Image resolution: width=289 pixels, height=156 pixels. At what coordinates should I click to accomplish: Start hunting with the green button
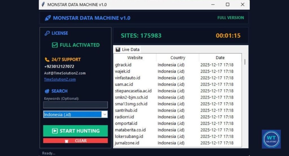tap(75, 131)
